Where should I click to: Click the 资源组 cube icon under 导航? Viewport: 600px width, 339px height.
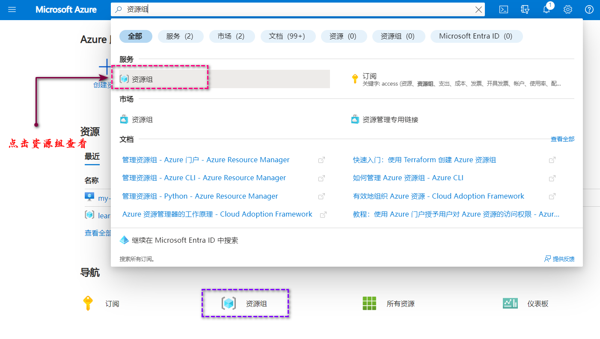coord(229,303)
